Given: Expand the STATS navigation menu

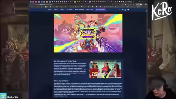Looking at the screenshot, I should point(56,10).
